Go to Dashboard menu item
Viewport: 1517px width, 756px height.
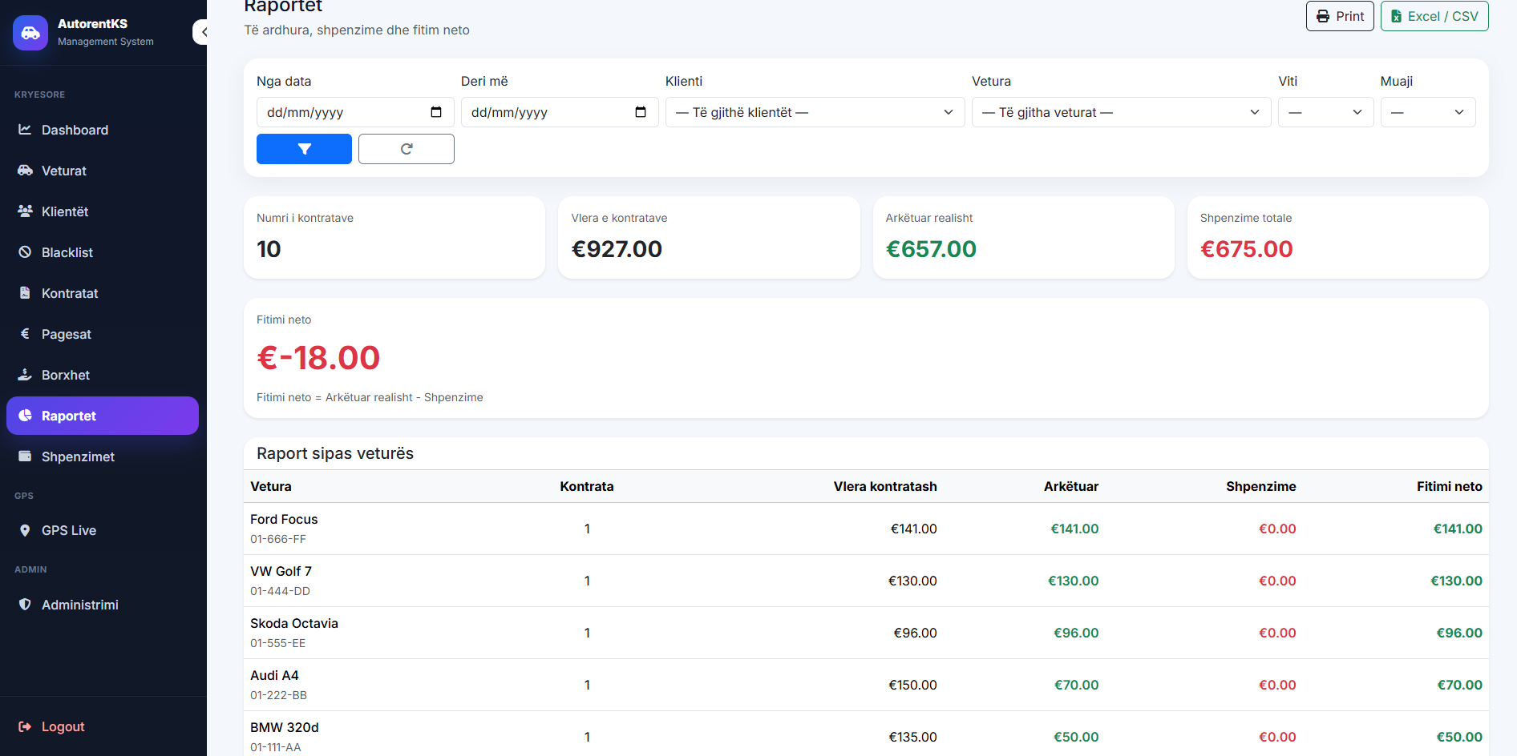tap(103, 130)
